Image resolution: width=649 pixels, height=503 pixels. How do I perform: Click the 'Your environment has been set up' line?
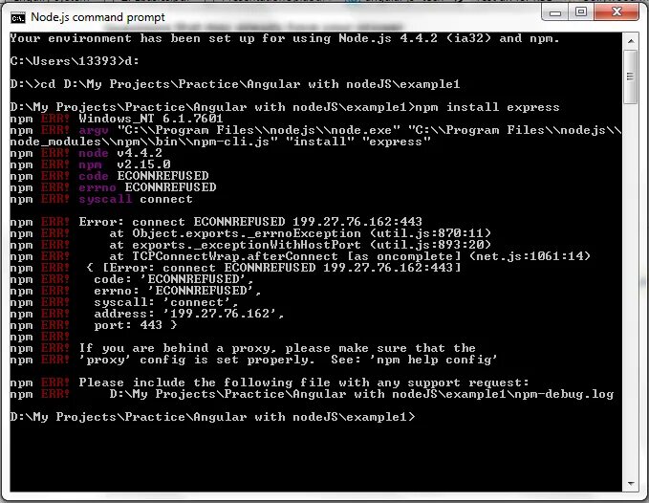point(285,38)
